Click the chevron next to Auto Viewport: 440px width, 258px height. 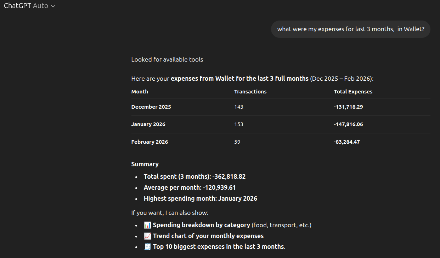click(x=53, y=6)
